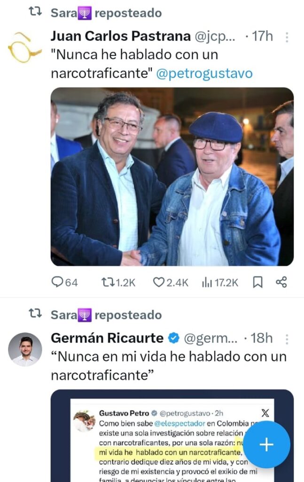Open more options for Juan Carlos Pastrana's tweet
This screenshot has width=304, height=482.
[287, 37]
